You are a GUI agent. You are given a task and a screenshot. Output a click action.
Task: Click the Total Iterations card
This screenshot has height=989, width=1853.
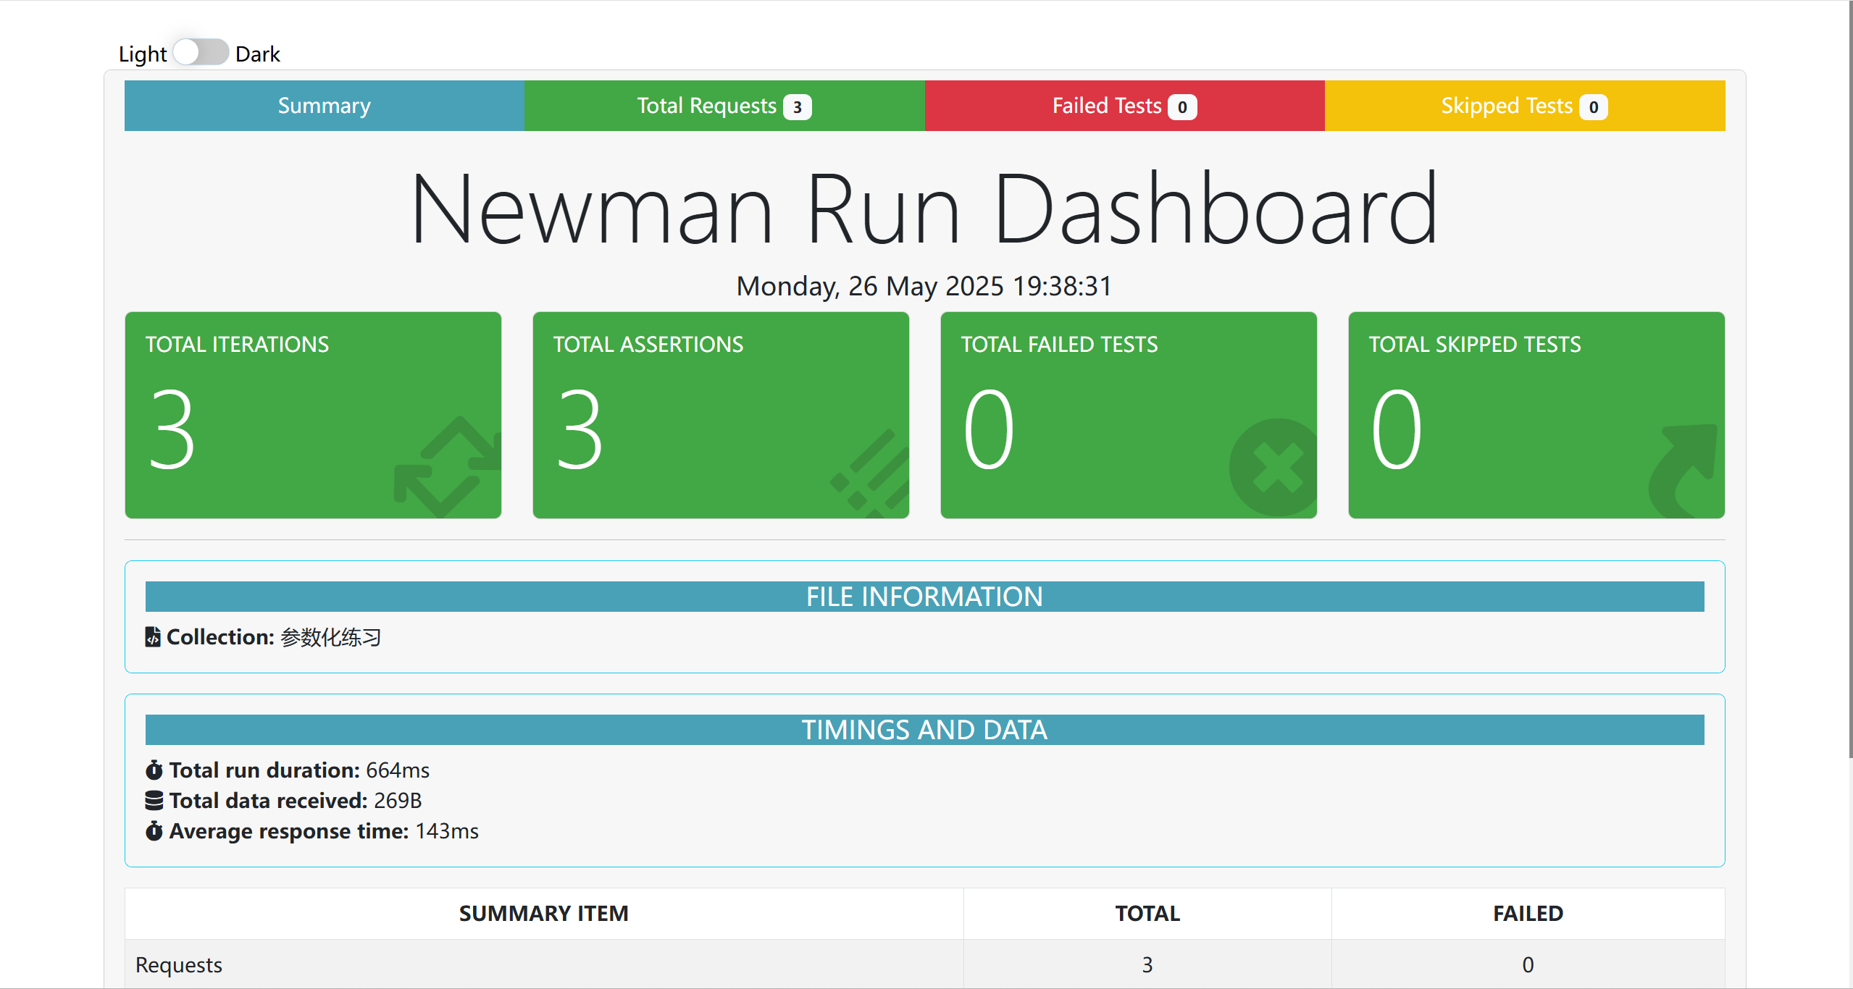pos(313,415)
